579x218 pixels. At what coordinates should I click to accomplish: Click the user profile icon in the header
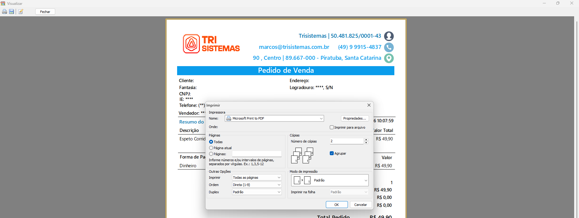pos(389,36)
